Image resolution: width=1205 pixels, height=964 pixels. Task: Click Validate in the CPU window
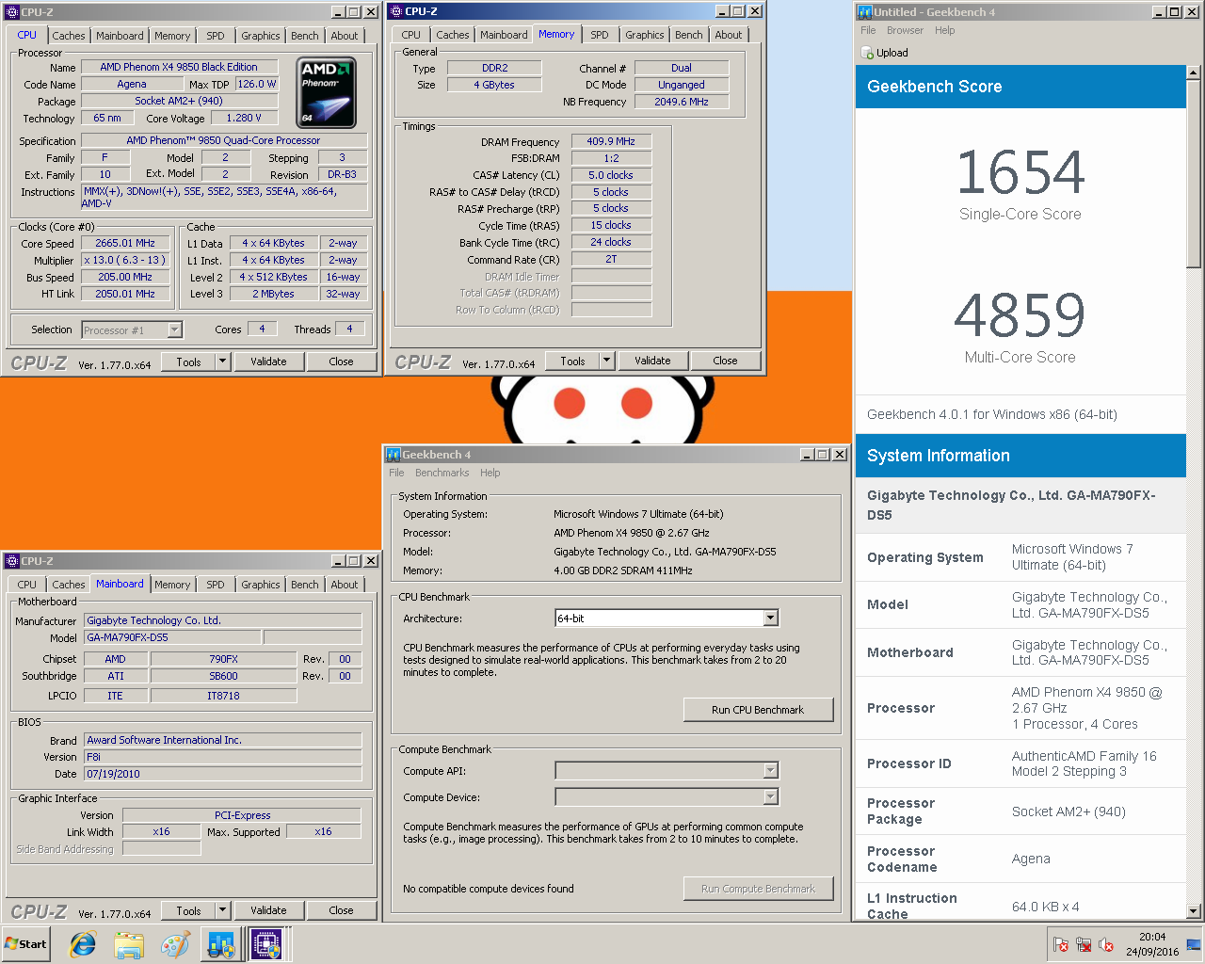[268, 361]
